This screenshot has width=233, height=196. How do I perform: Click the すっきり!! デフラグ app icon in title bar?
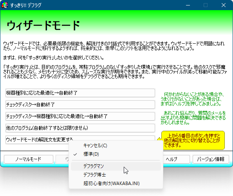tap(5, 5)
